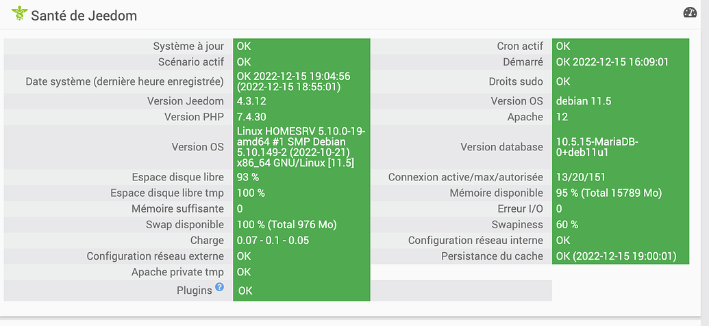Screen dimensions: 709x326
Task: Click the Espace disque libre tmp label
Action: [167, 193]
